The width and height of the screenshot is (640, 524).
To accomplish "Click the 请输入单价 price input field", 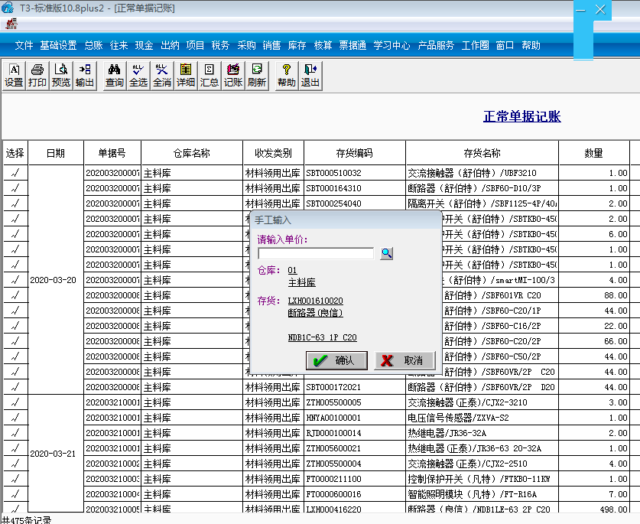I will tap(316, 253).
